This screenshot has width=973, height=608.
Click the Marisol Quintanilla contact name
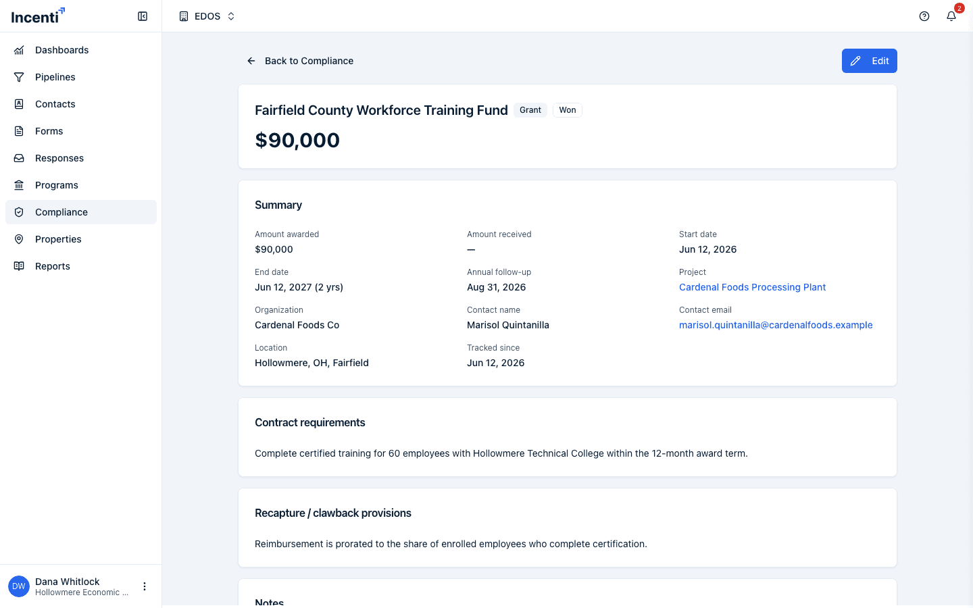click(508, 325)
